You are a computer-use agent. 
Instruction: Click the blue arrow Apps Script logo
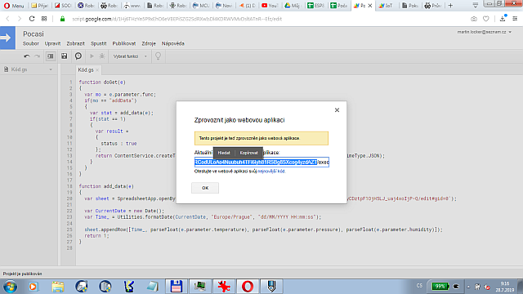pyautogui.click(x=7, y=38)
